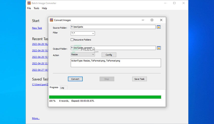Click into the Source Folder path field
214x124 pixels.
click(x=113, y=27)
